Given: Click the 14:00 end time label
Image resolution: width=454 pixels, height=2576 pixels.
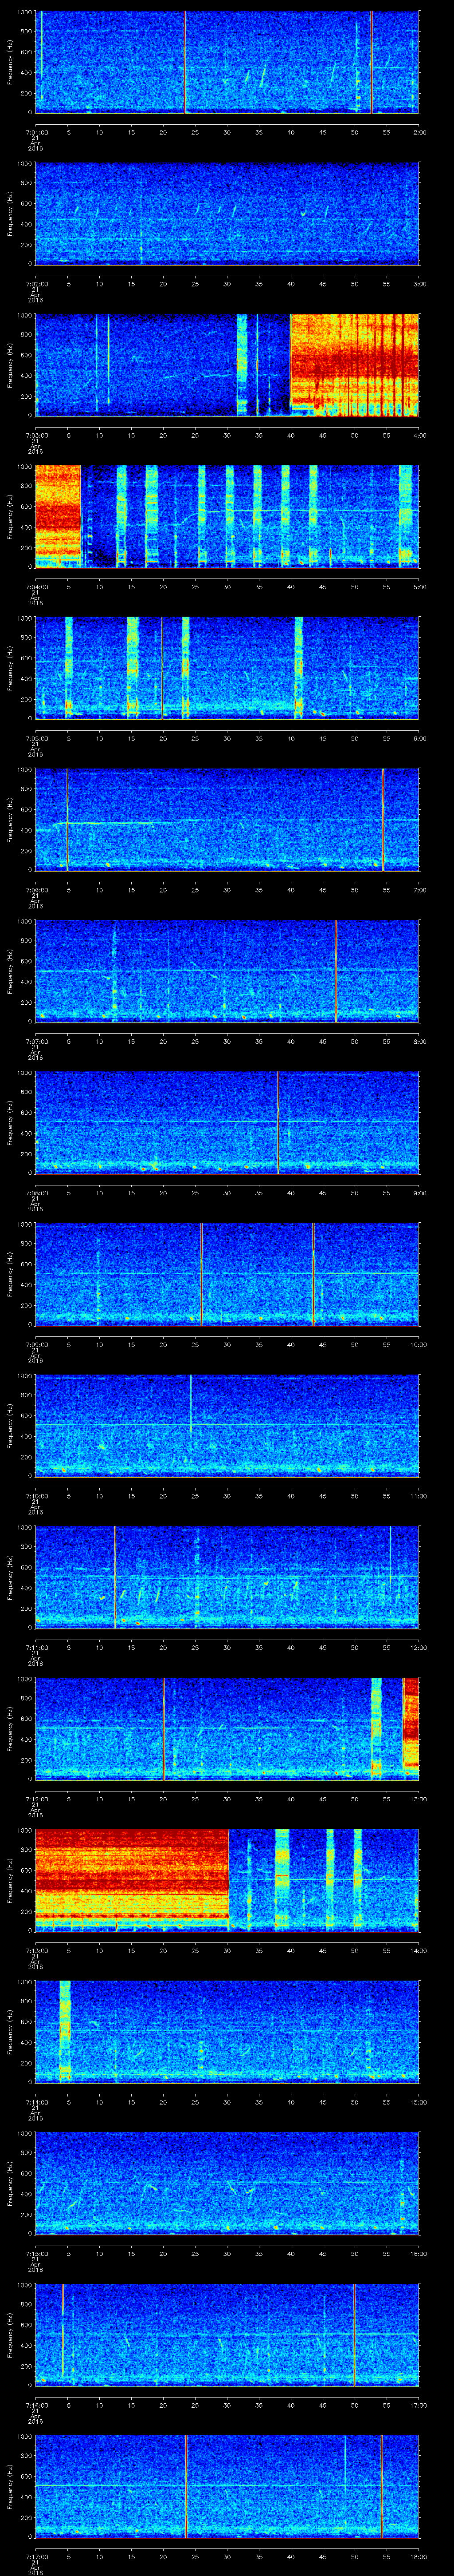Looking at the screenshot, I should click(418, 1950).
